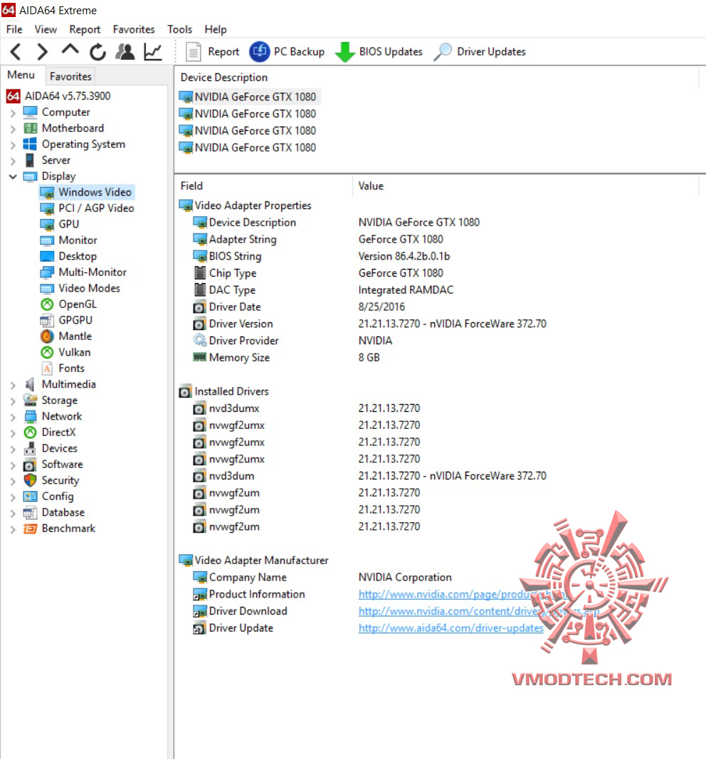
Task: Click the Refresh toolbar icon
Action: pos(98,52)
